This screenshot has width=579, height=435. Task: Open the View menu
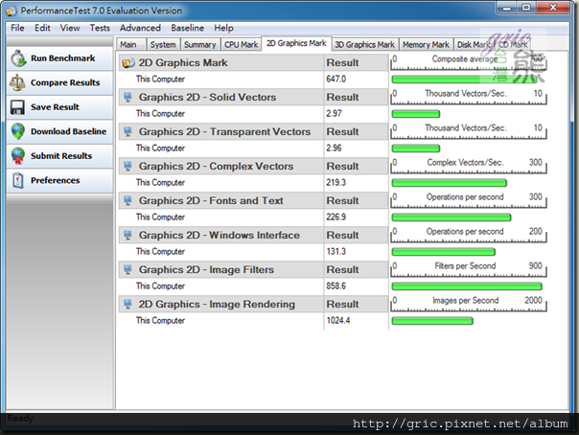[70, 28]
